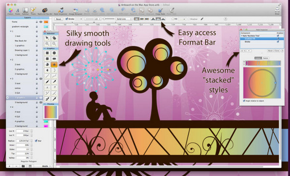
Task: Enable the Fill checkbox in format bar
Action: tap(172, 19)
